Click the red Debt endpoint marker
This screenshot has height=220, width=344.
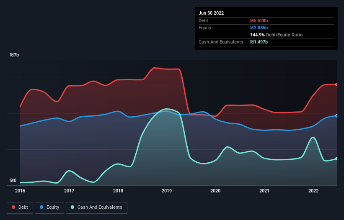pos(337,84)
